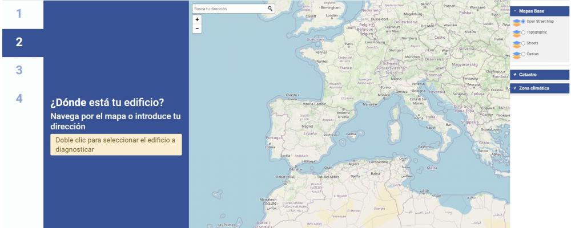Viewport: 571px width, 228px height.
Task: Click the Gibraltar label on the map
Action: 295,169
